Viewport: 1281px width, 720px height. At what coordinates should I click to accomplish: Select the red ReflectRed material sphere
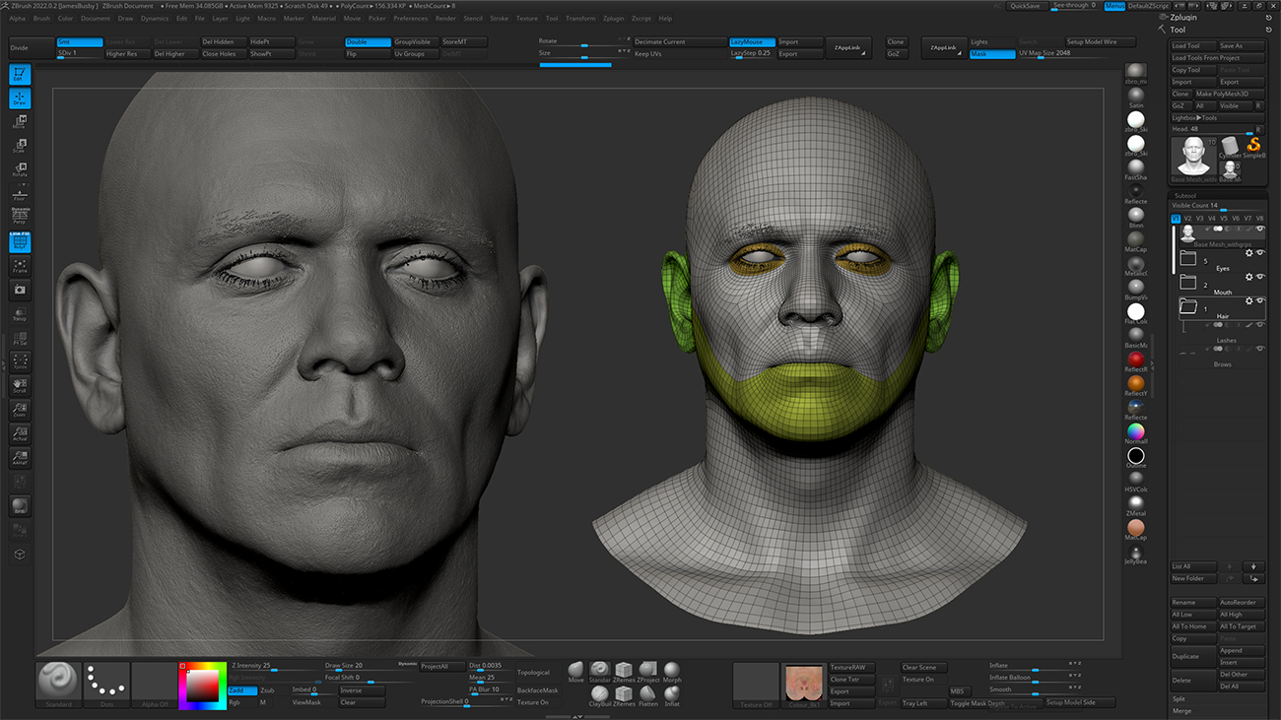(x=1136, y=360)
